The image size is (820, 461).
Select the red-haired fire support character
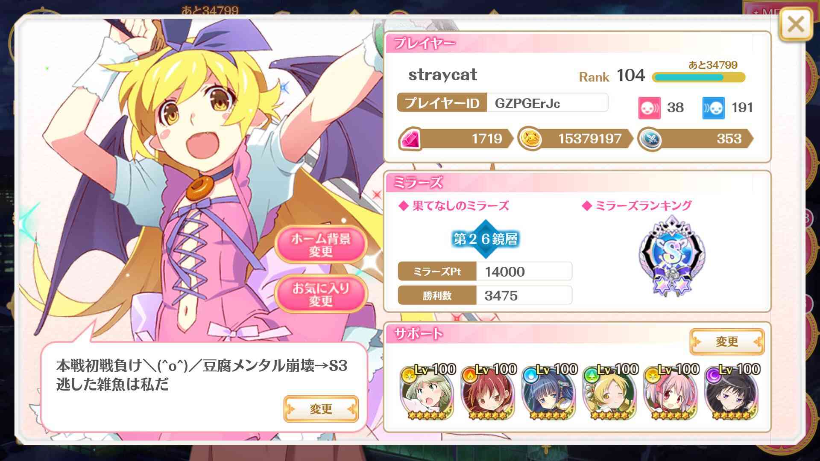coord(488,391)
